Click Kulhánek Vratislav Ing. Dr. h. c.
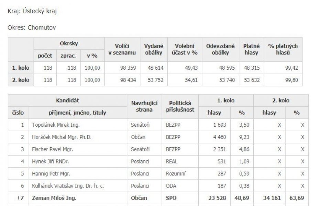Screen dimensions: 330x206 (x=68, y=186)
